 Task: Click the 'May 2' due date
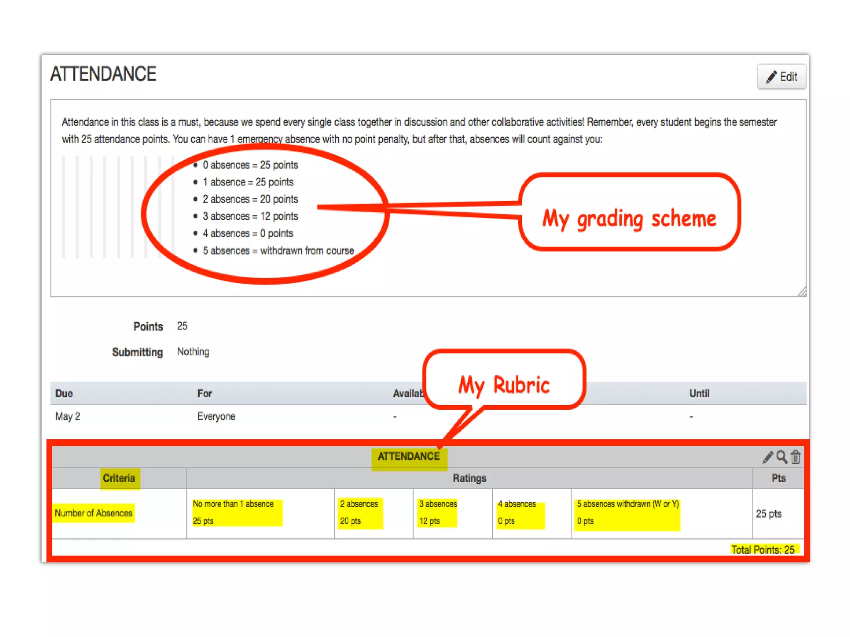point(68,416)
